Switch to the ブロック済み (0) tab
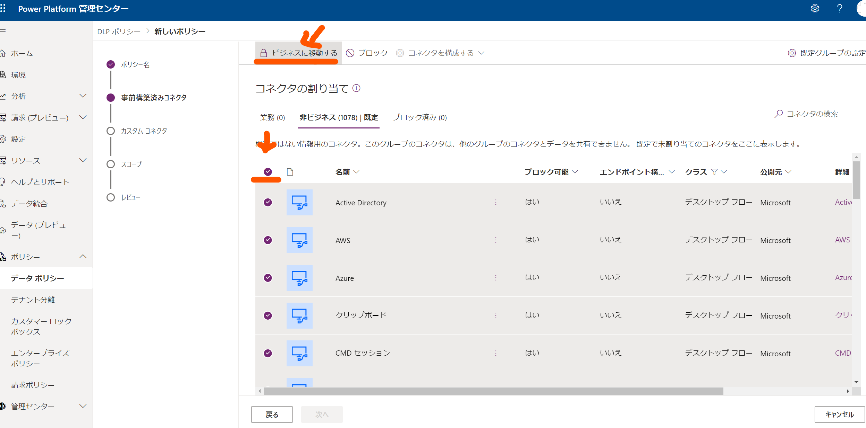This screenshot has height=428, width=866. (x=420, y=117)
